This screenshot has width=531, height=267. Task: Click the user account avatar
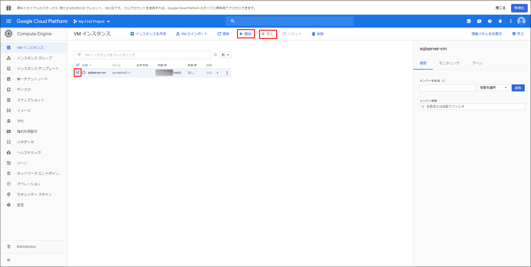tap(521, 21)
